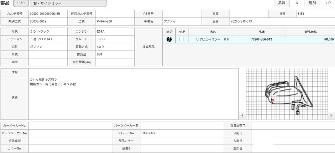The height and width of the screenshot is (153, 335).
Task: Click the 部品カラー empty field
Action: 182,141
